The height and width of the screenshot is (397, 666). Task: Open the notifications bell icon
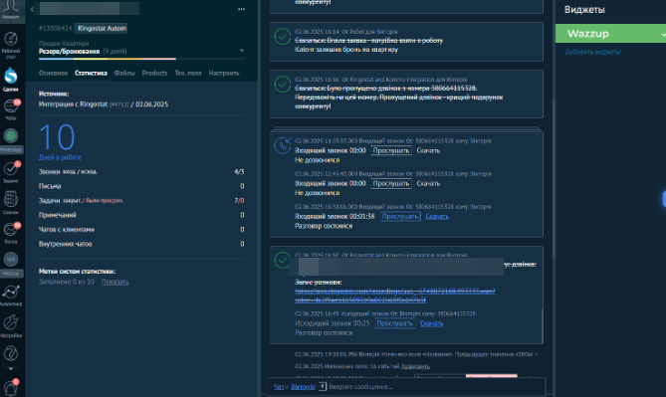11,388
